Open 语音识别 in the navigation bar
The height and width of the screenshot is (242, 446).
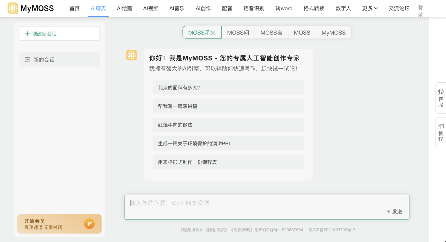click(x=254, y=8)
